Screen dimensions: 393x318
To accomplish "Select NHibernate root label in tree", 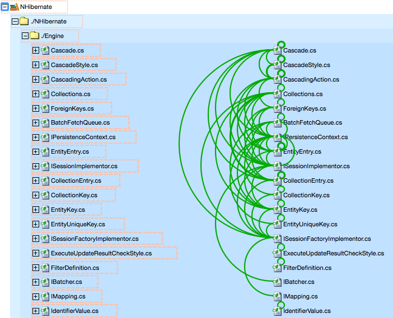I will pyautogui.click(x=36, y=7).
